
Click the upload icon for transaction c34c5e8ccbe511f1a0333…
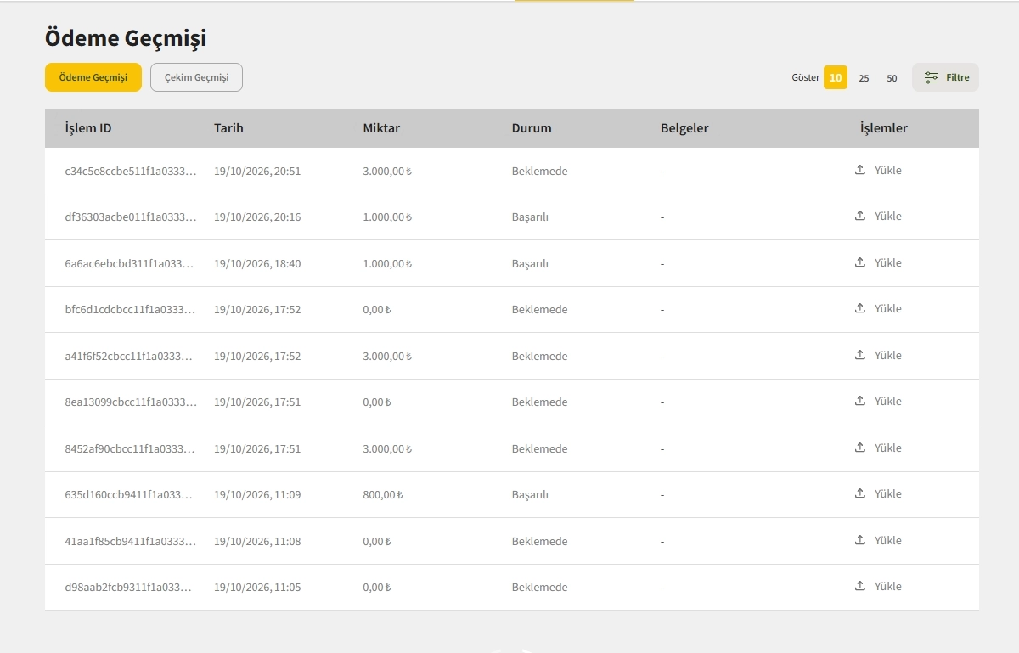[x=859, y=170]
